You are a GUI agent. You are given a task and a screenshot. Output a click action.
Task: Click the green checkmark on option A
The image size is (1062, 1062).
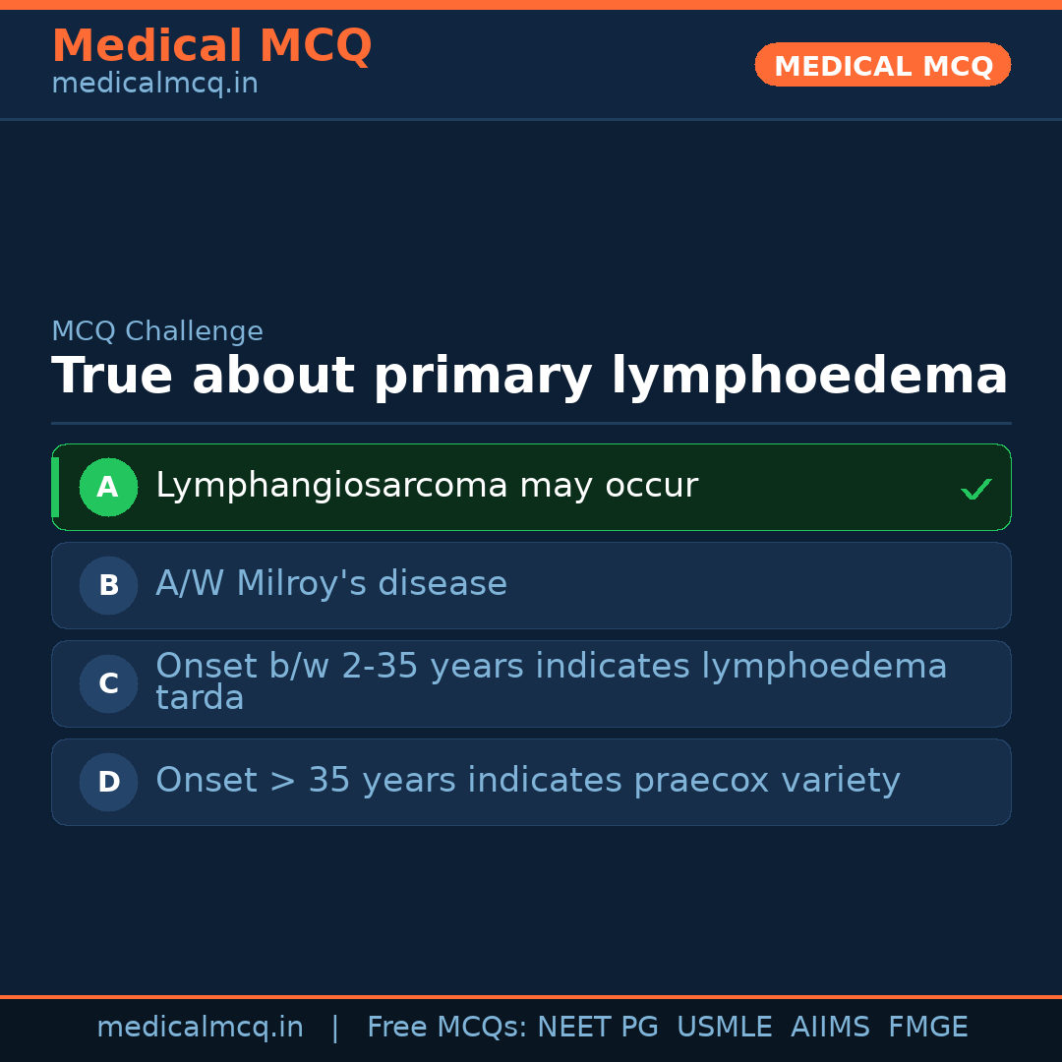(x=975, y=489)
